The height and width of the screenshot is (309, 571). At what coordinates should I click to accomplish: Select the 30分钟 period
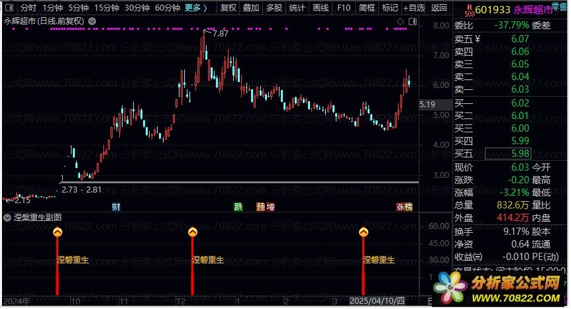click(x=137, y=8)
